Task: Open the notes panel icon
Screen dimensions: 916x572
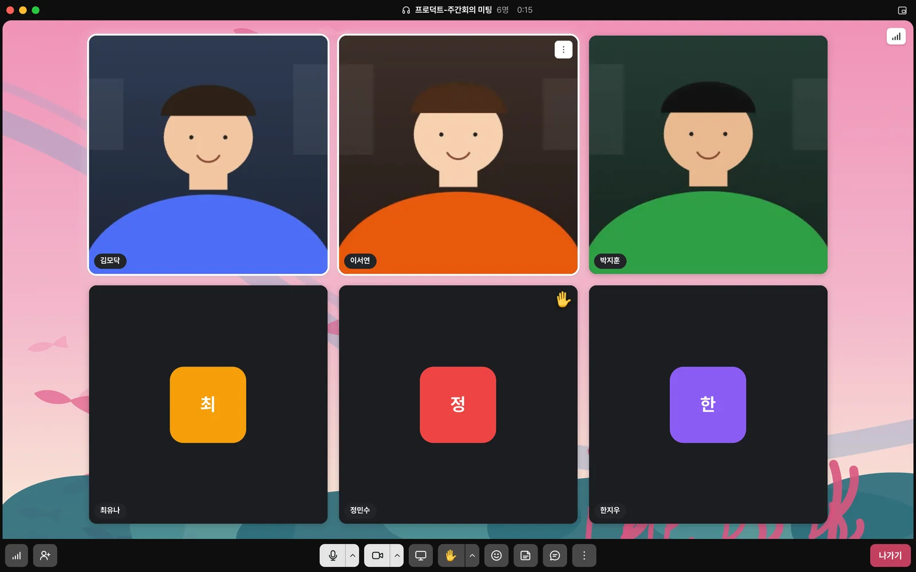Action: [x=526, y=555]
